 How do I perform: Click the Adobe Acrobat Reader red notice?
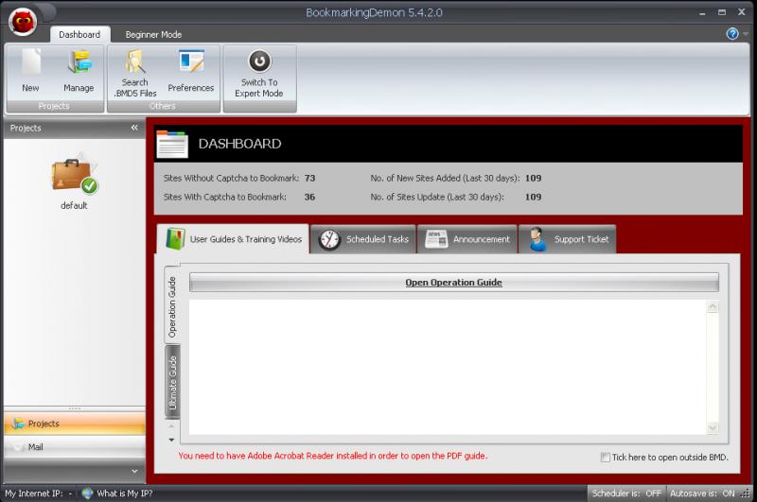tap(333, 456)
